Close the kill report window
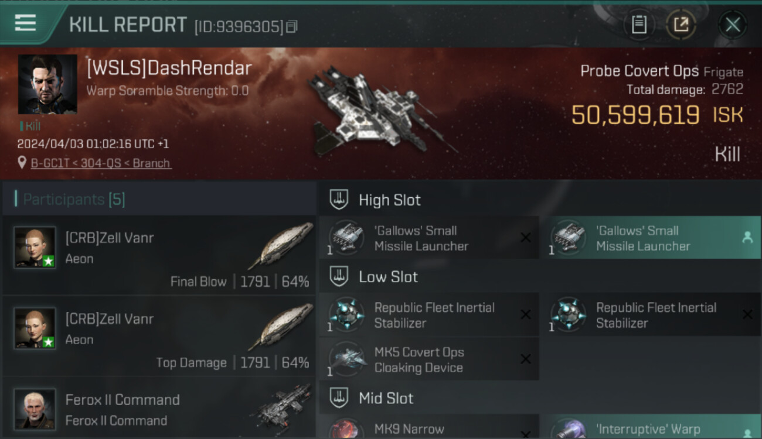Screen dimensions: 762x439 732,25
